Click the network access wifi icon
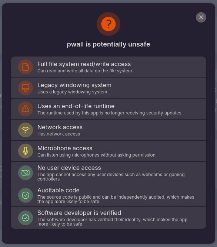Image resolution: width=217 pixels, height=247 pixels. [26, 130]
